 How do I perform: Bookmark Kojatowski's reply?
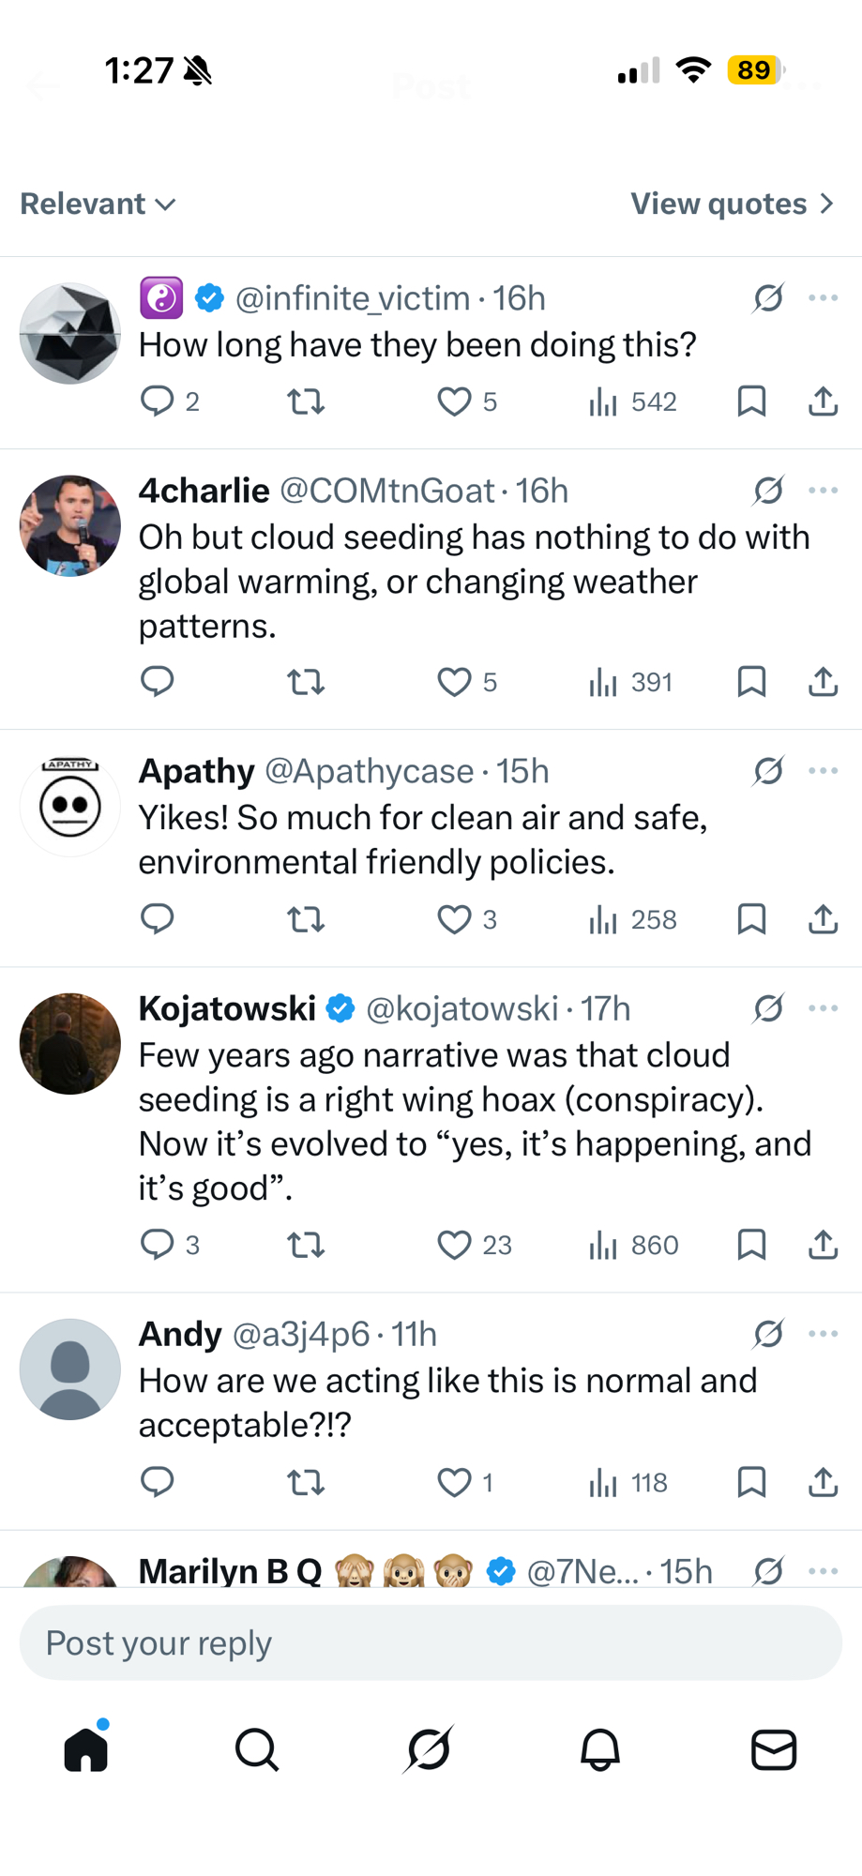(751, 1245)
